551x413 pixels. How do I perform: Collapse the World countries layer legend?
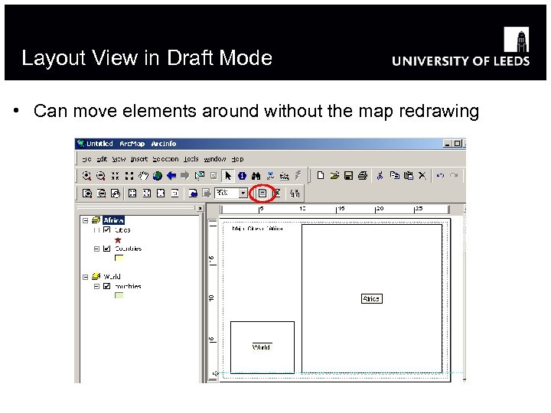pos(96,286)
